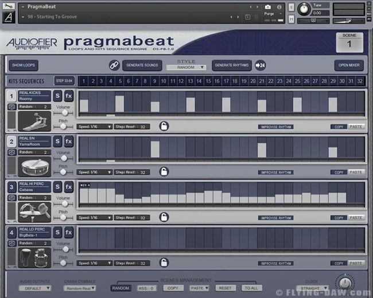Click the Show Loops button

(24, 65)
